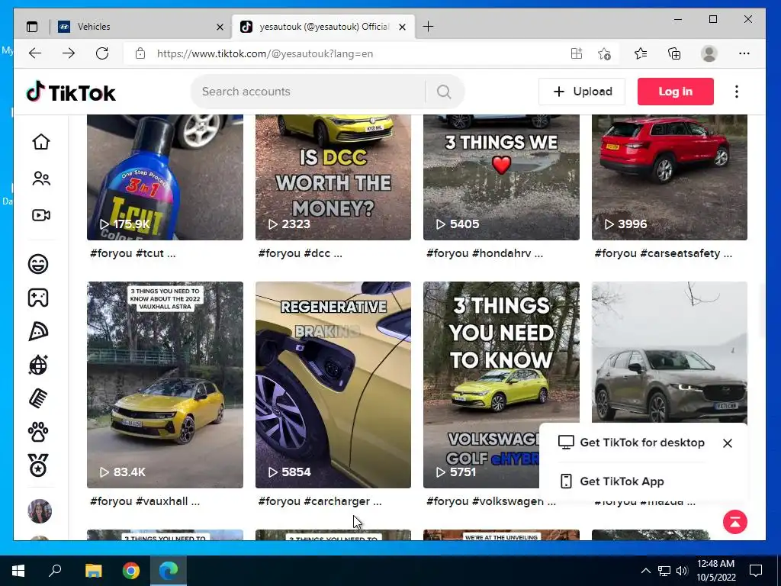Select the gaming controller category icon

click(x=38, y=298)
